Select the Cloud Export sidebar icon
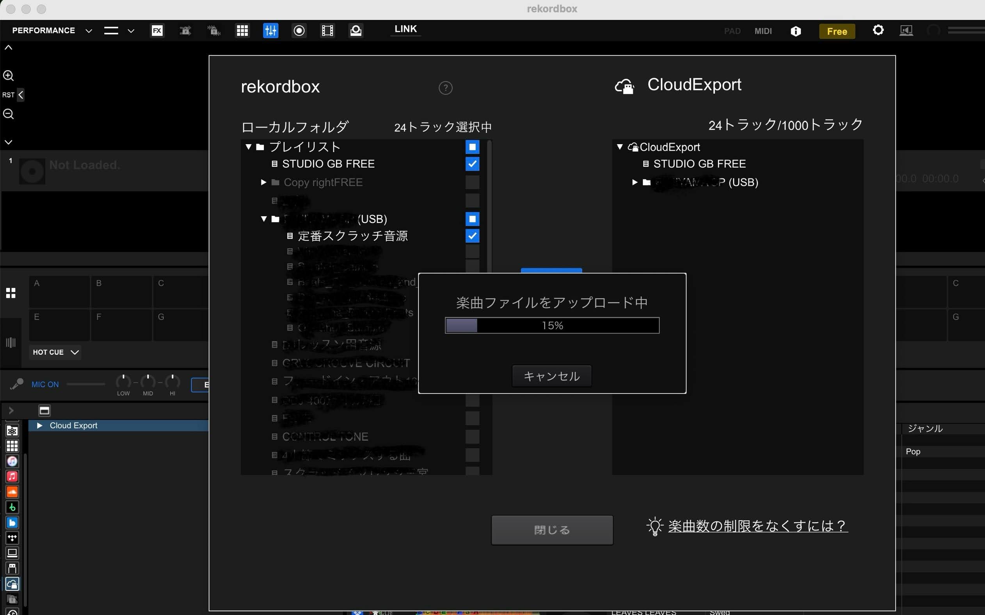The width and height of the screenshot is (985, 615). tap(12, 584)
